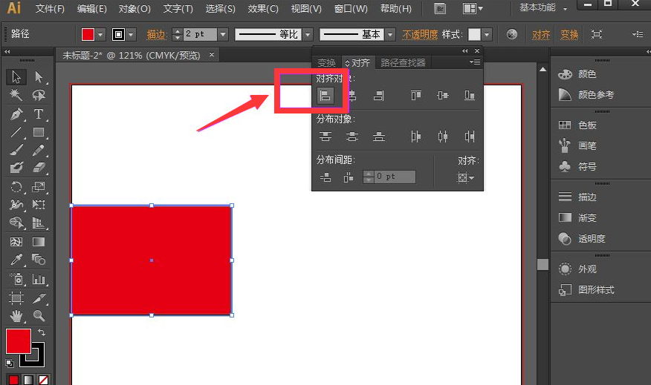Click the red fill swatch in control bar
651x385 pixels.
click(88, 35)
